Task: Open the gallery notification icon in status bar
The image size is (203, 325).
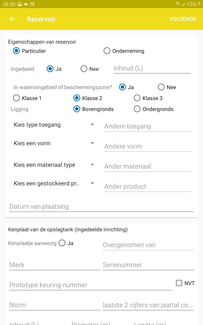Action: coord(20,4)
